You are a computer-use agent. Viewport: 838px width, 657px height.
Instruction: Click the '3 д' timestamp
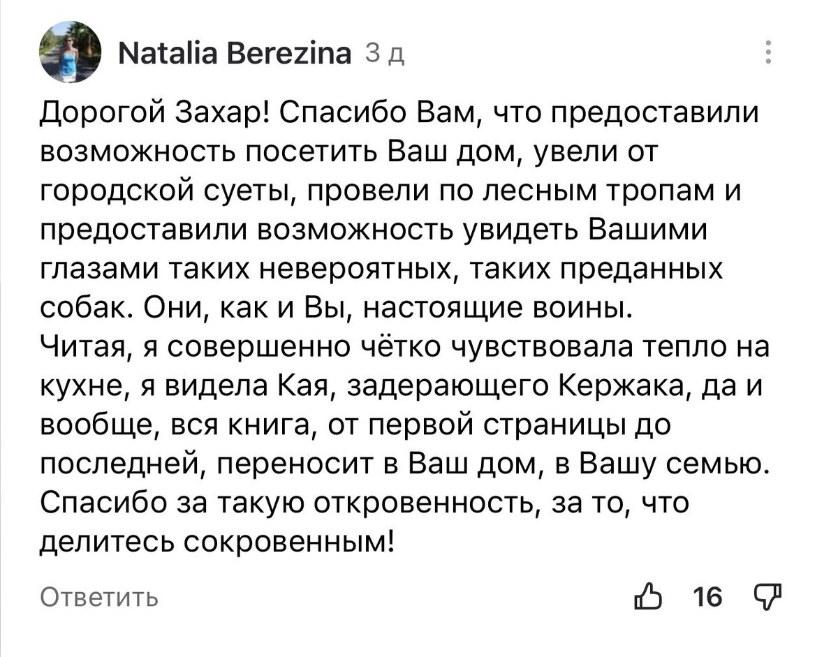[385, 54]
